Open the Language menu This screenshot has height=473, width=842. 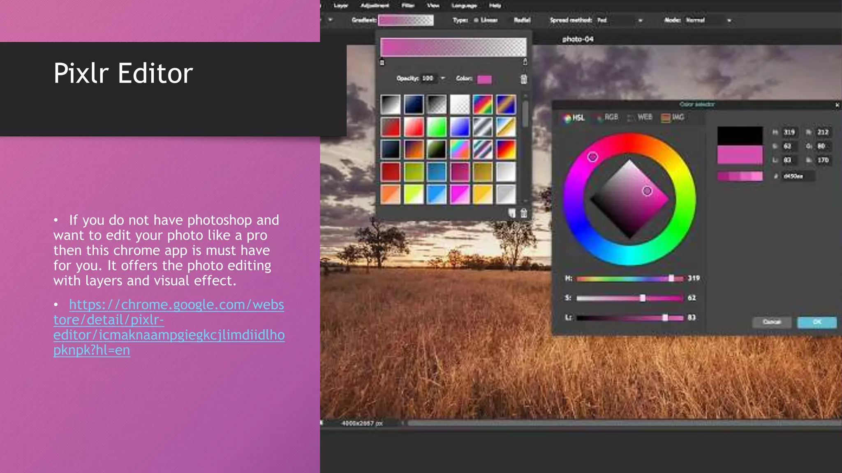point(464,6)
